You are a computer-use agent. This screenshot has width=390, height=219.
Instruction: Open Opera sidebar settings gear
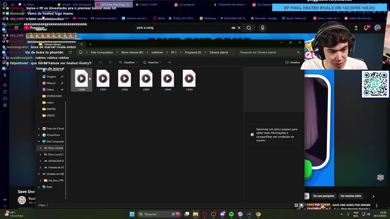(x=5, y=105)
